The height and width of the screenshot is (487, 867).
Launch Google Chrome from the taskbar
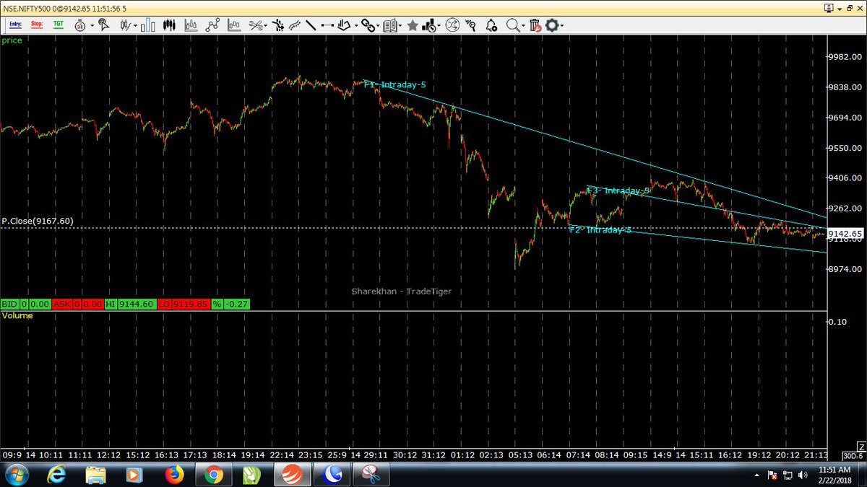[x=213, y=475]
